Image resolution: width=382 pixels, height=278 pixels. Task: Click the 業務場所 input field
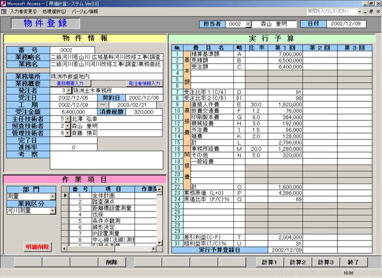(x=106, y=76)
